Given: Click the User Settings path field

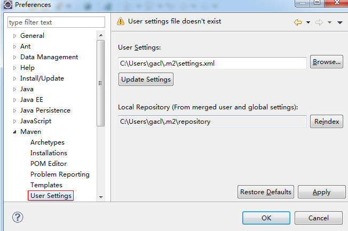Looking at the screenshot, I should 212,63.
